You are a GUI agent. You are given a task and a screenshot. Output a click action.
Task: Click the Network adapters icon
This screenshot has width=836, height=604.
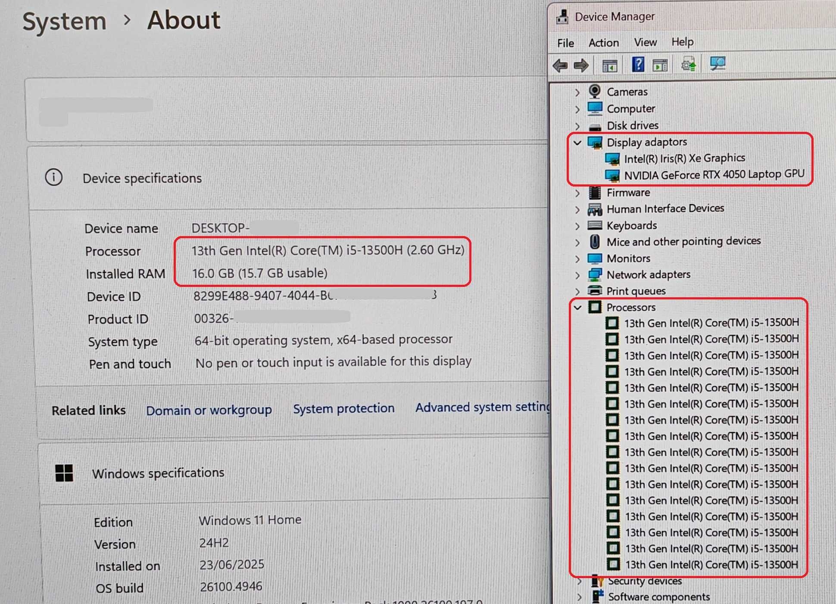(x=595, y=274)
